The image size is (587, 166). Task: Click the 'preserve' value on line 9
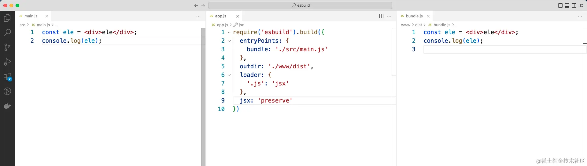(x=275, y=101)
